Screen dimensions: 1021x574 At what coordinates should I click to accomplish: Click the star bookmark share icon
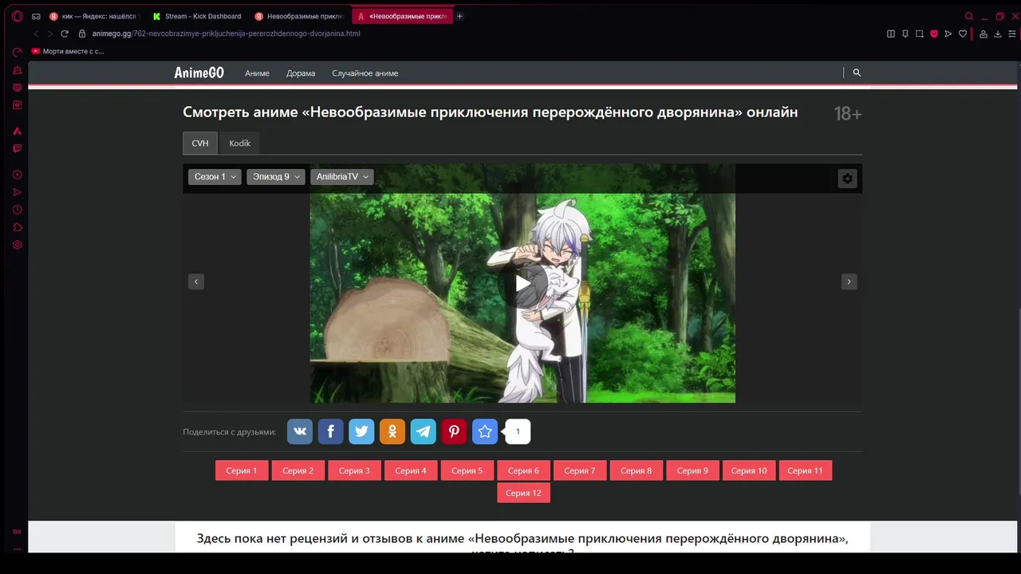click(x=485, y=431)
